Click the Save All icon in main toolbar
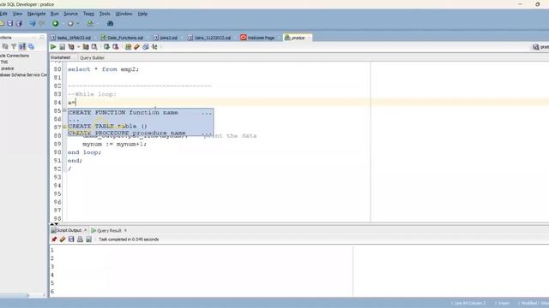 19,23
